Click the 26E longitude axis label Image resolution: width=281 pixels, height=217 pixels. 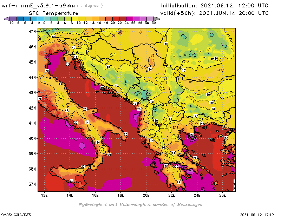(222, 195)
